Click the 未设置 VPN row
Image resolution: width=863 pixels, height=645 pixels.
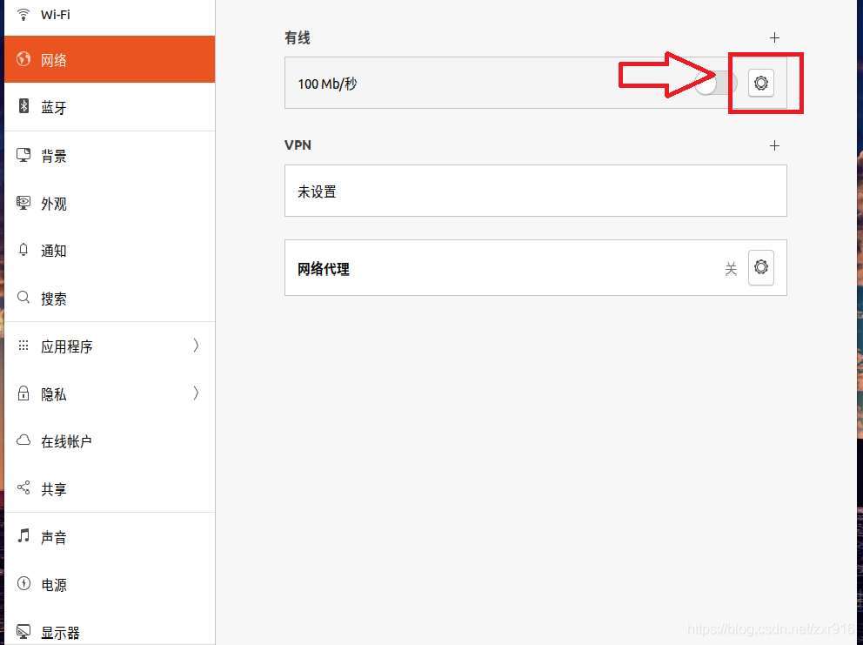pos(536,191)
